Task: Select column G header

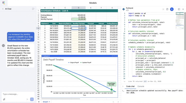Action: click(x=112, y=8)
